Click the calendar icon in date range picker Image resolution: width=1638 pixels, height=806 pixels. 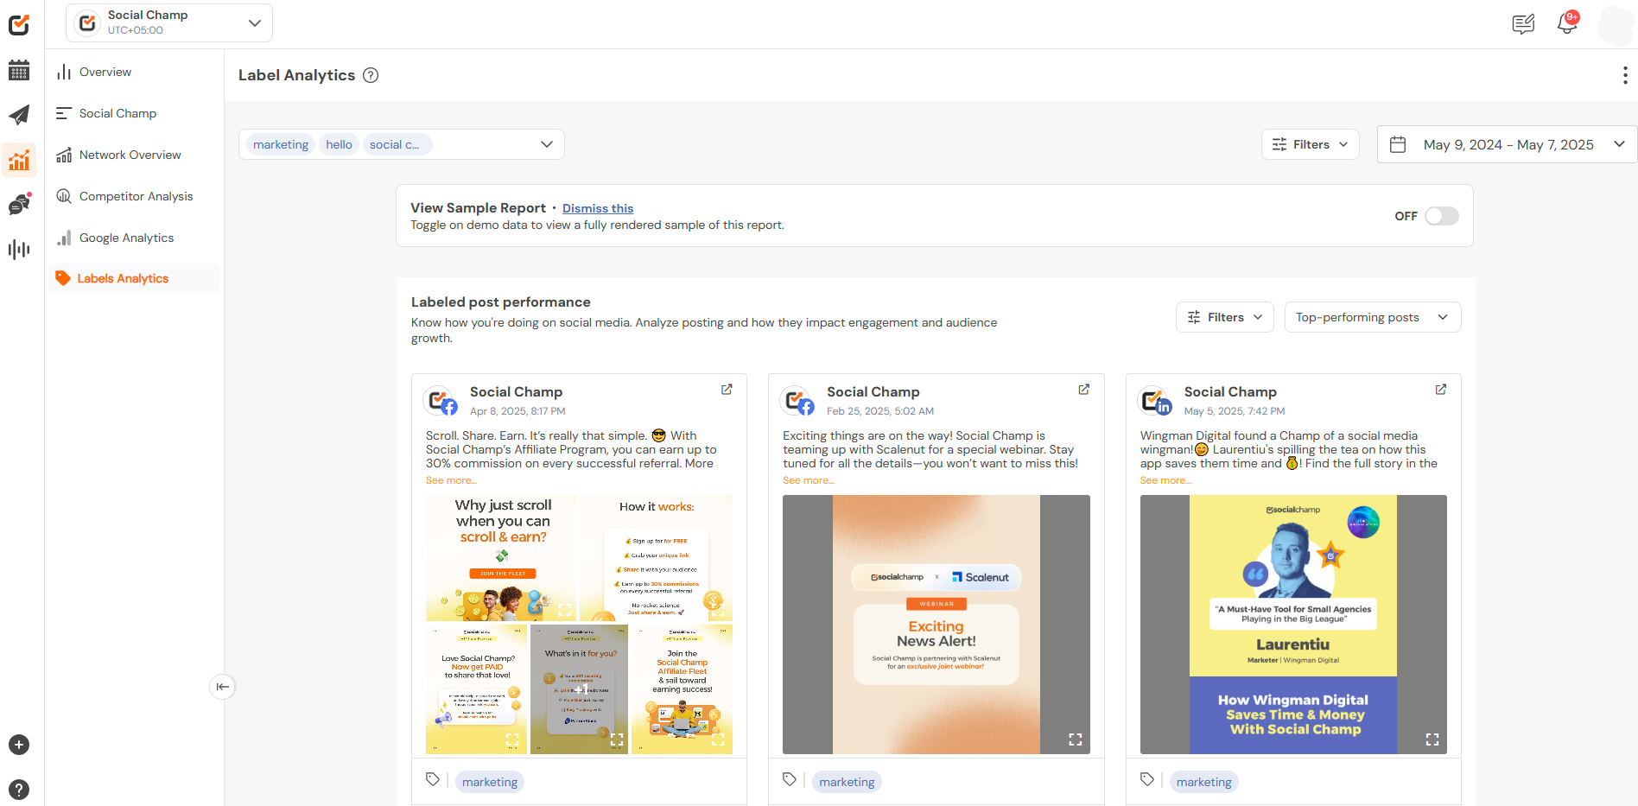coord(1398,144)
